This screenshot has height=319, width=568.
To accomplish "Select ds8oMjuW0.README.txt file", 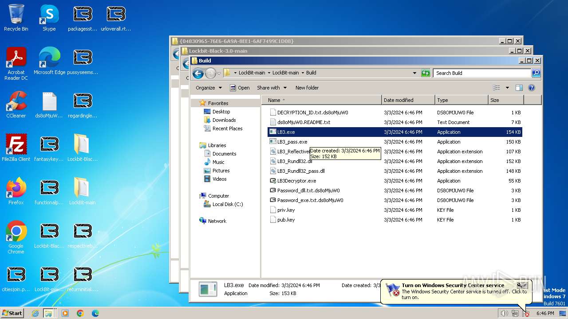I will 395,122.
